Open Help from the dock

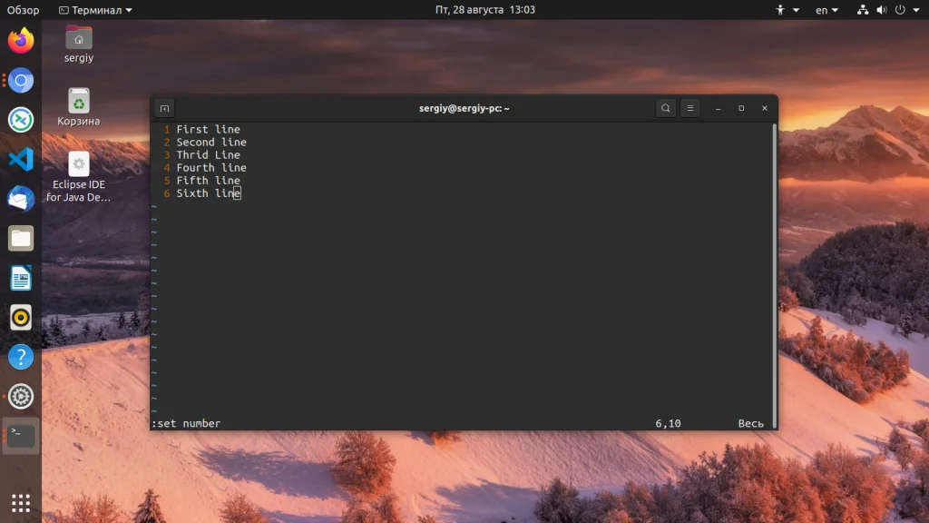(x=21, y=357)
